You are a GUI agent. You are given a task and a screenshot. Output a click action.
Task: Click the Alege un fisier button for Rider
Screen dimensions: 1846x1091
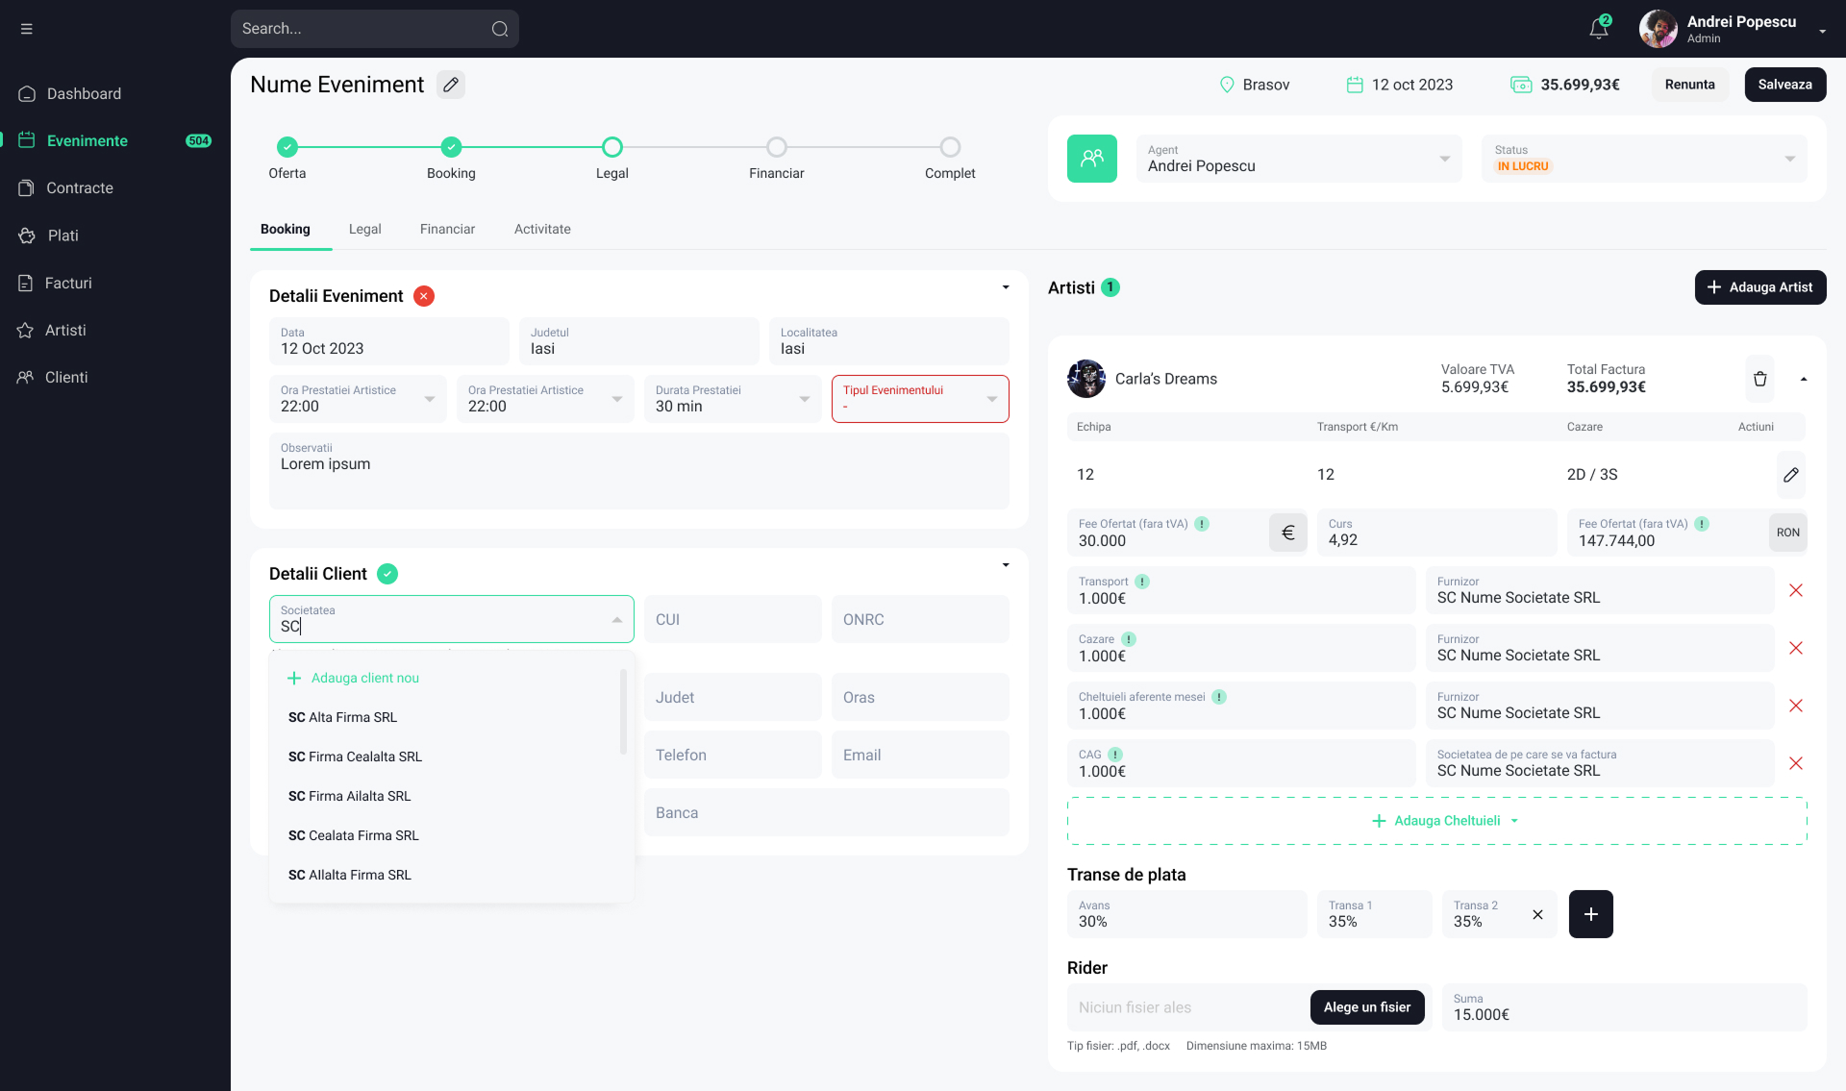coord(1366,1008)
